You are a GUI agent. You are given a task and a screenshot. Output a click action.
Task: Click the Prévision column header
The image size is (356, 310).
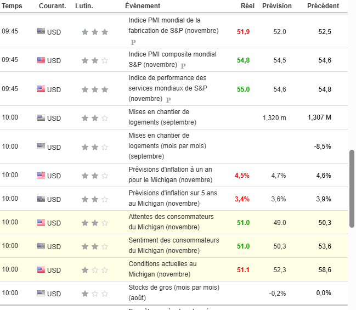click(x=277, y=6)
